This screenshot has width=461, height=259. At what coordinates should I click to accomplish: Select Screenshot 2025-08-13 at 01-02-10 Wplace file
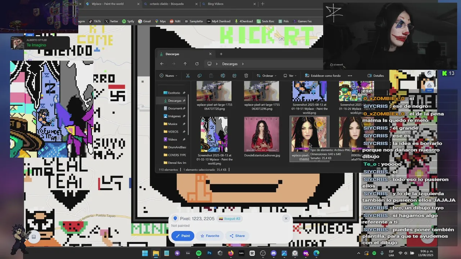coord(214,141)
